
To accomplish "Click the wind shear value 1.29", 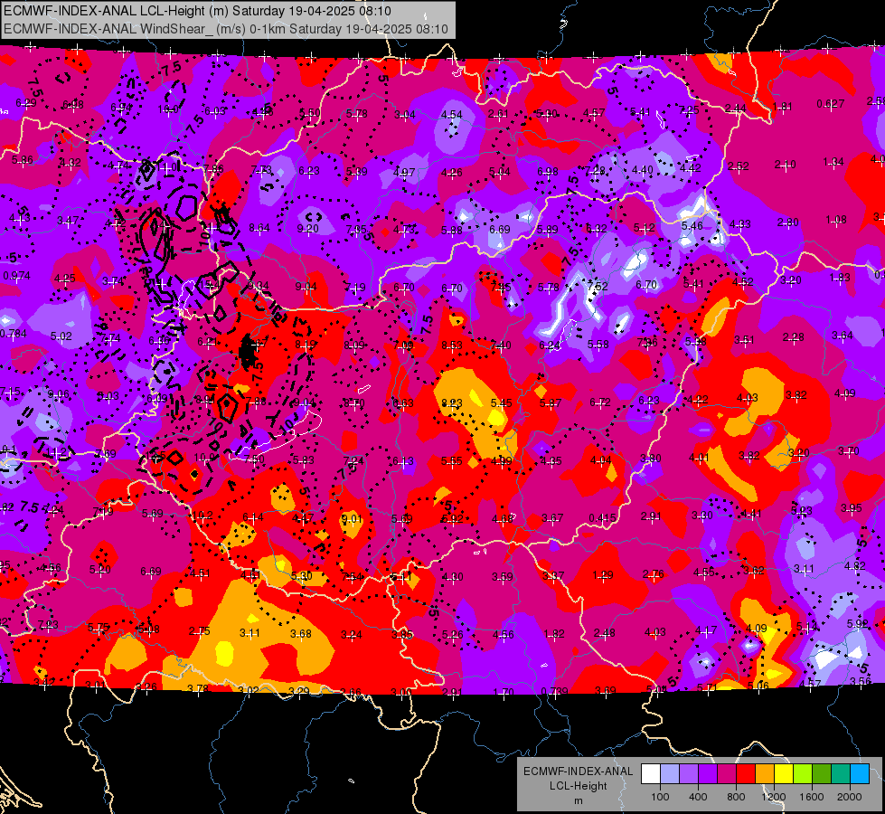I will (603, 575).
